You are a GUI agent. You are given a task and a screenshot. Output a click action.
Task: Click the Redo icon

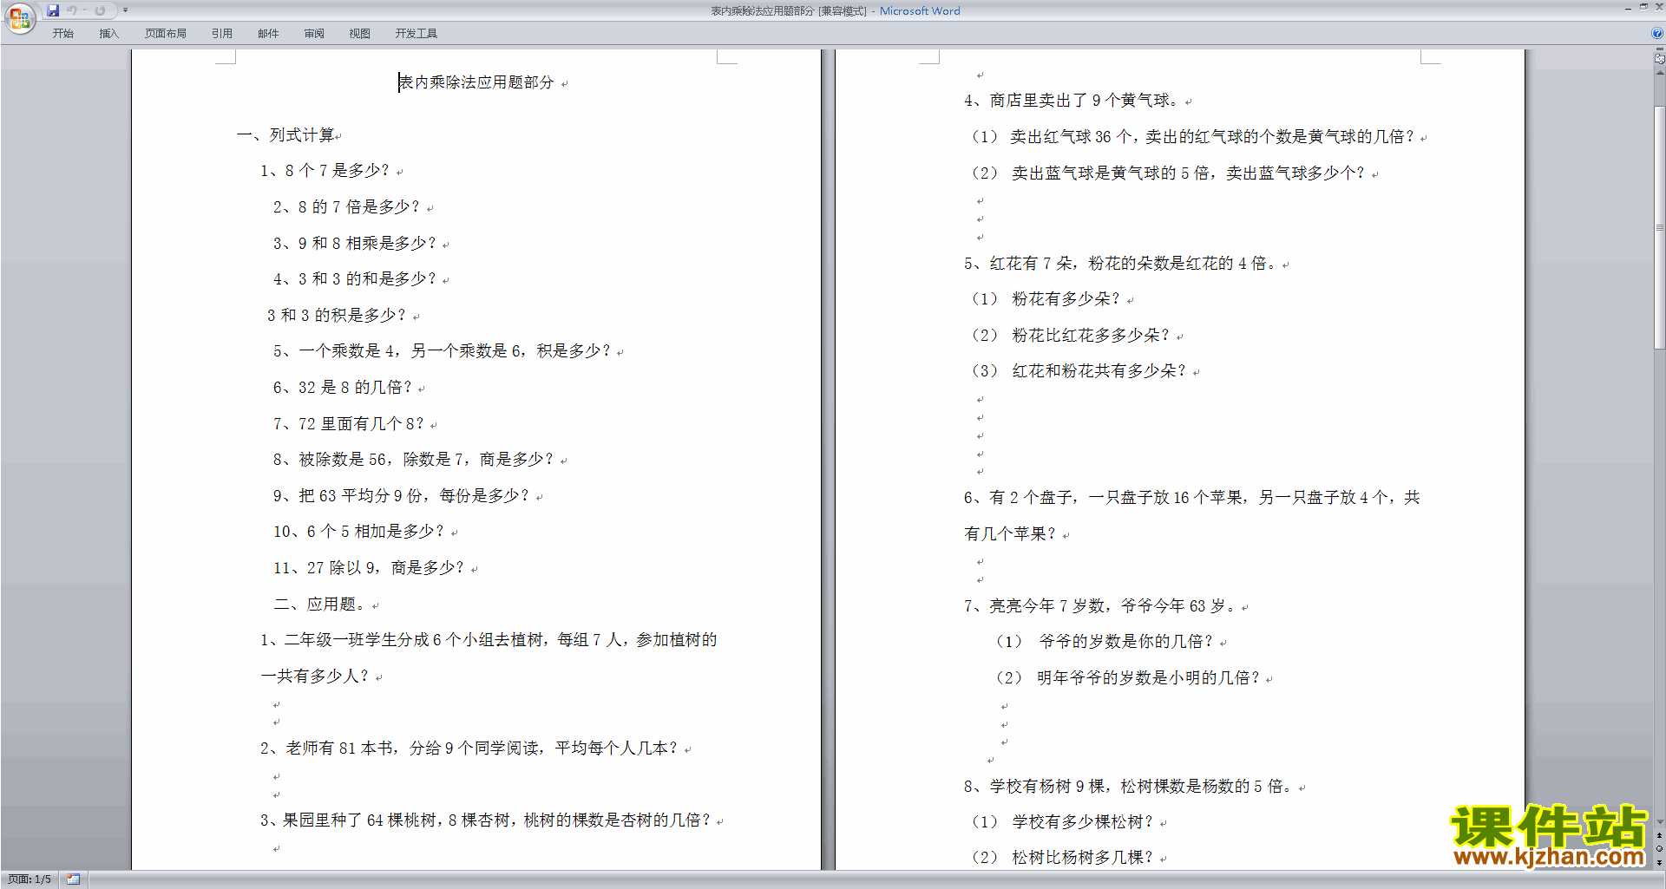tap(100, 10)
